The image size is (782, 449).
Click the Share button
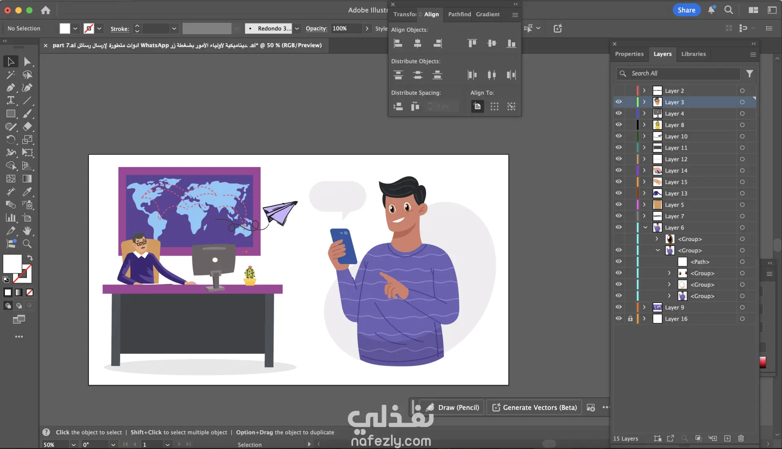point(686,10)
